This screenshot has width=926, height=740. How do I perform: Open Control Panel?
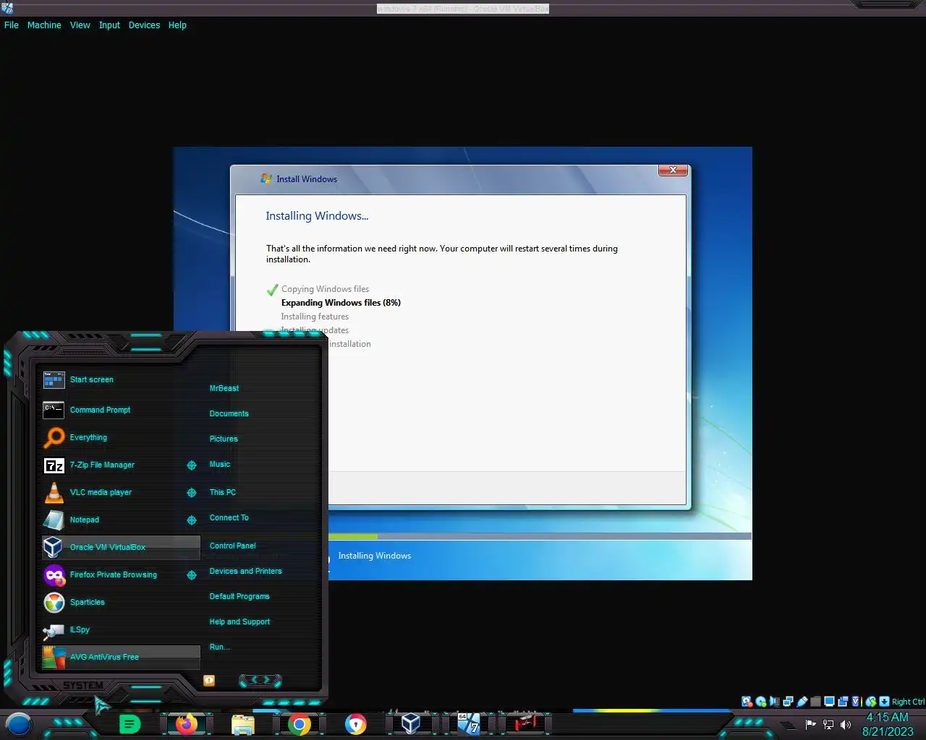click(x=232, y=546)
